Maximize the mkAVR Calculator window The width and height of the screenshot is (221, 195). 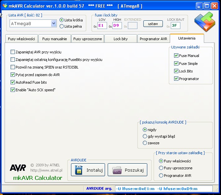click(x=207, y=6)
